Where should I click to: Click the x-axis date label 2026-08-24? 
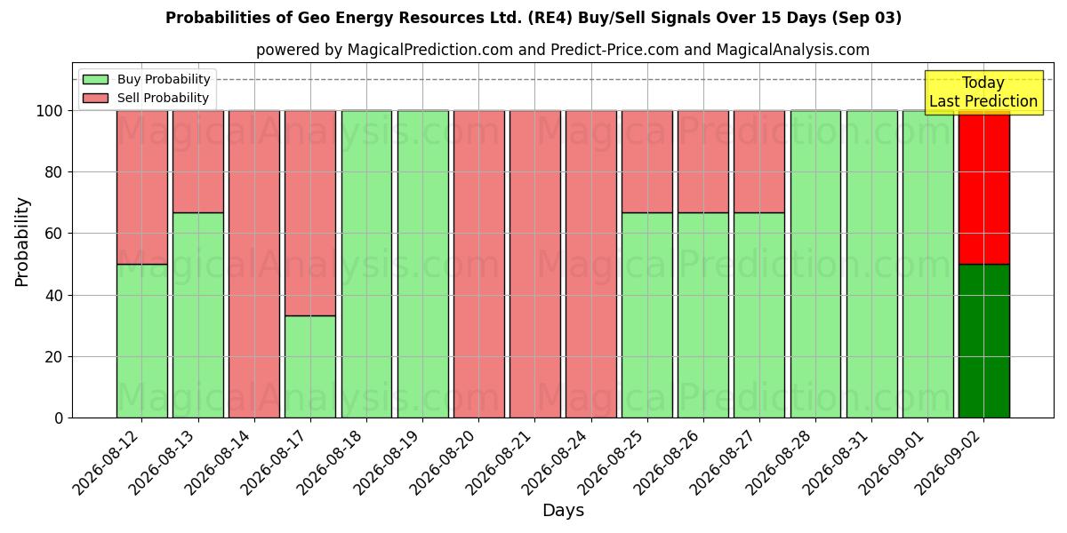(x=557, y=461)
